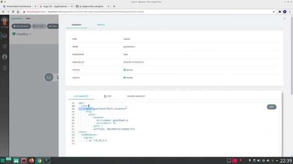Click the Healthy value in summary table
This screenshot has height=164, width=293.
pos(128,78)
